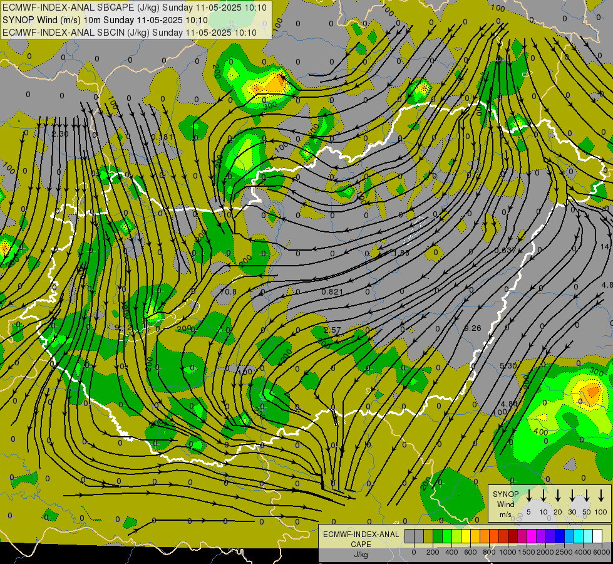613x564 pixels.
Task: Pick the dark red swatch starting at 1000
Action: 513,536
